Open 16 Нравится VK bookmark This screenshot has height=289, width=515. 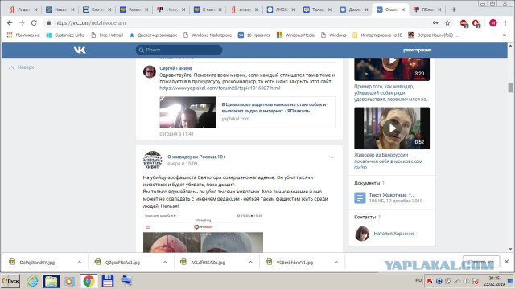pyautogui.click(x=254, y=35)
